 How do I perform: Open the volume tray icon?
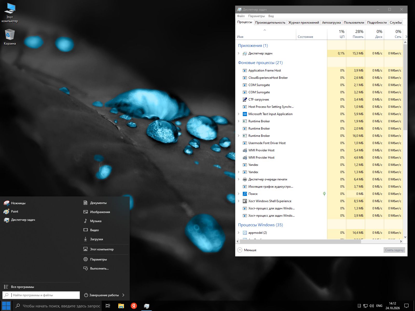pyautogui.click(x=371, y=306)
